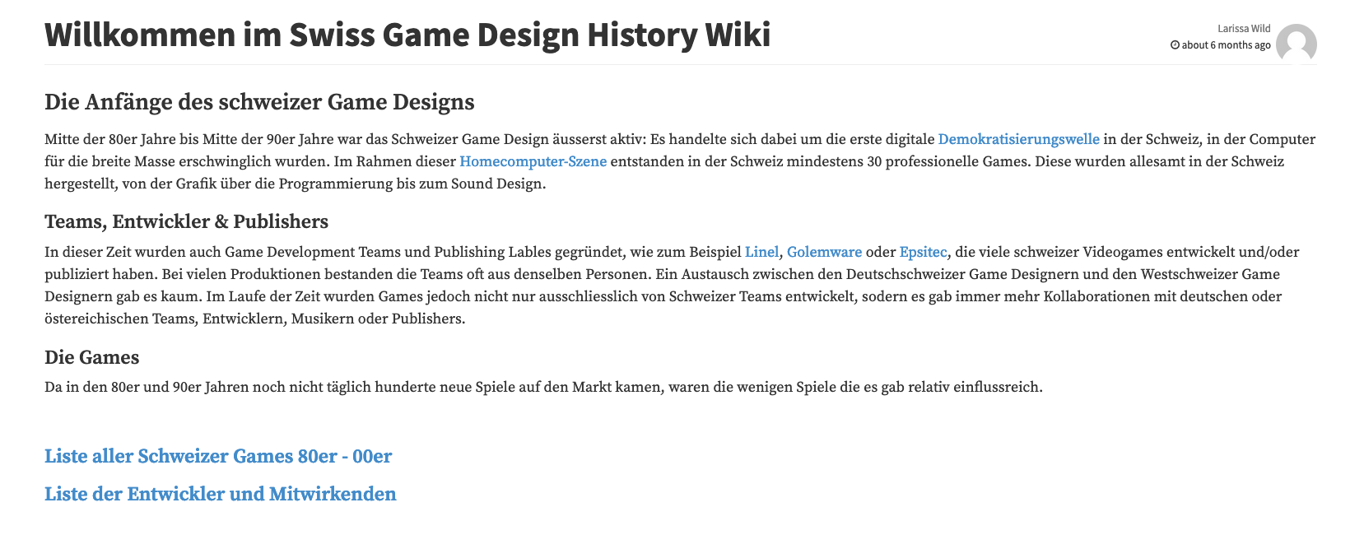Click the 'Teams, Entwickler & Publishers' heading
The image size is (1364, 549).
pyautogui.click(x=186, y=221)
